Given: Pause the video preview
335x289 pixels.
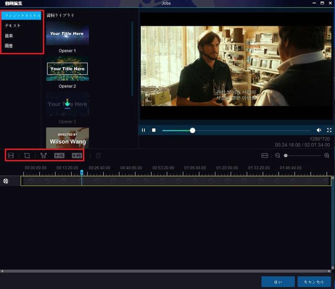Looking at the screenshot, I should [144, 130].
